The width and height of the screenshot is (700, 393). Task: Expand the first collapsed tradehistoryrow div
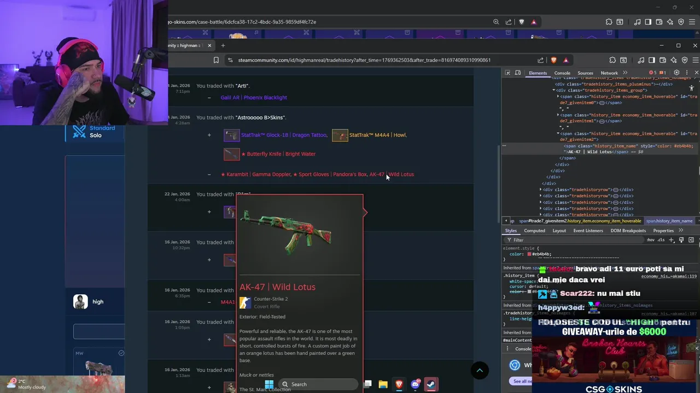coord(541,189)
